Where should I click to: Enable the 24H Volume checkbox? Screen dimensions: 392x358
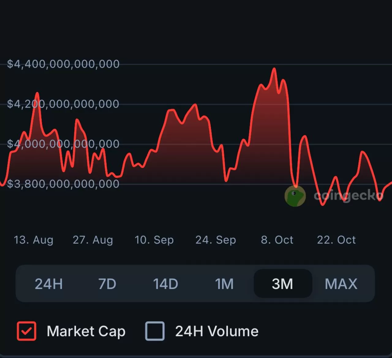[x=155, y=331]
